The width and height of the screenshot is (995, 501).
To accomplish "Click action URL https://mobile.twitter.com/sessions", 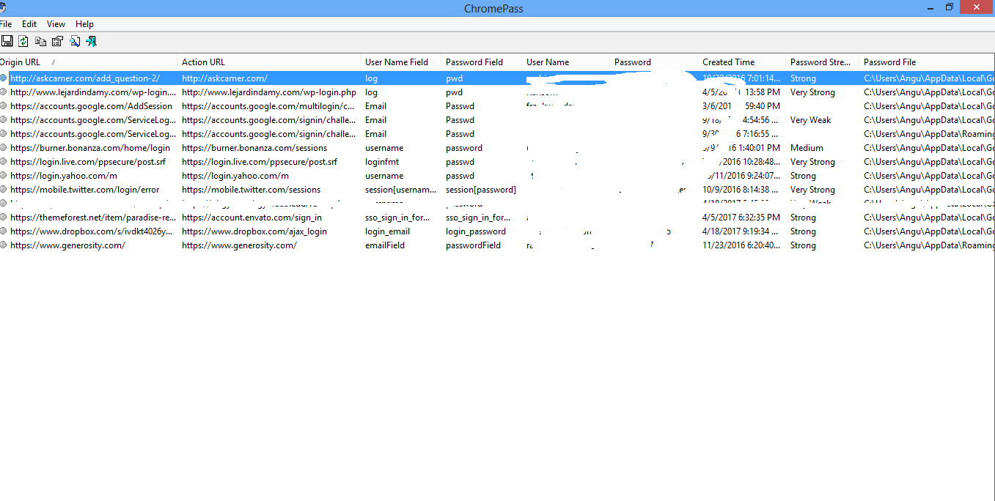I will [x=251, y=190].
